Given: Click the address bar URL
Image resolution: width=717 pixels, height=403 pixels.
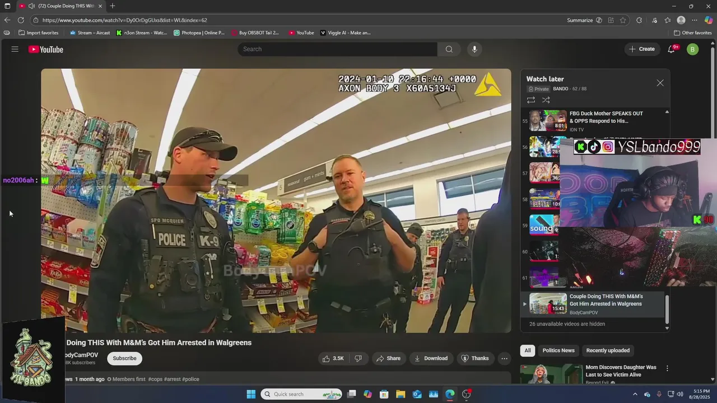Looking at the screenshot, I should (x=124, y=20).
